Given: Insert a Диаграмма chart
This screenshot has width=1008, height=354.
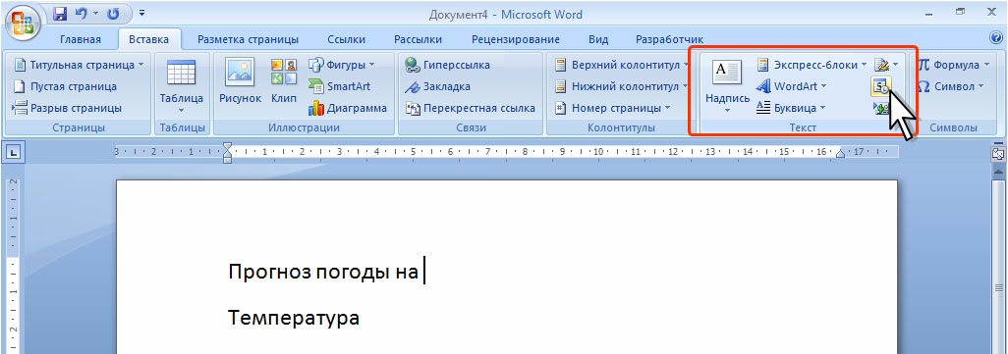Looking at the screenshot, I should 347,108.
